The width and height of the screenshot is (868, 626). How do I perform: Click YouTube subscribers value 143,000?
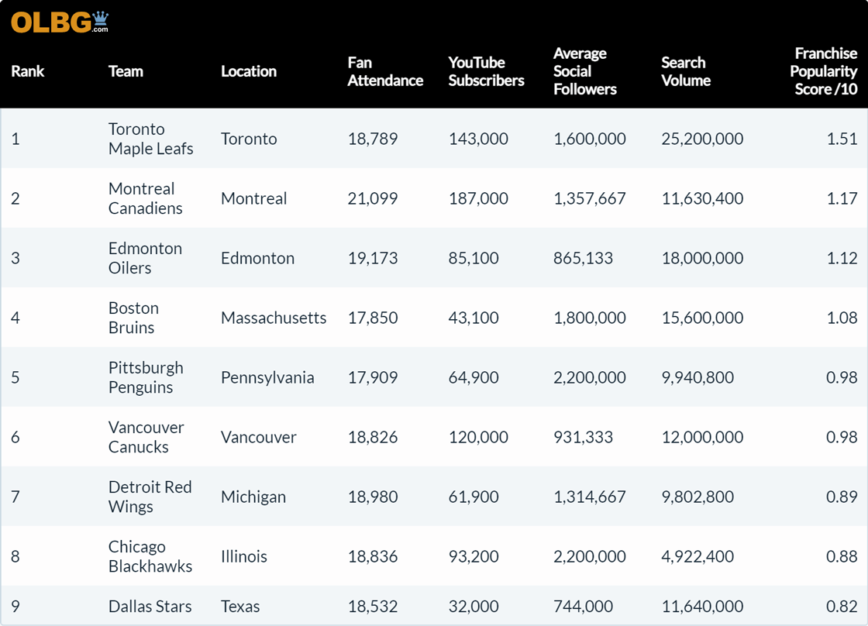coord(478,139)
